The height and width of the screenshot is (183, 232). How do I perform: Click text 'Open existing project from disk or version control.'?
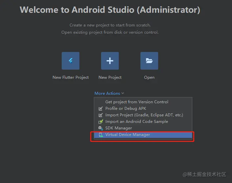110,32
